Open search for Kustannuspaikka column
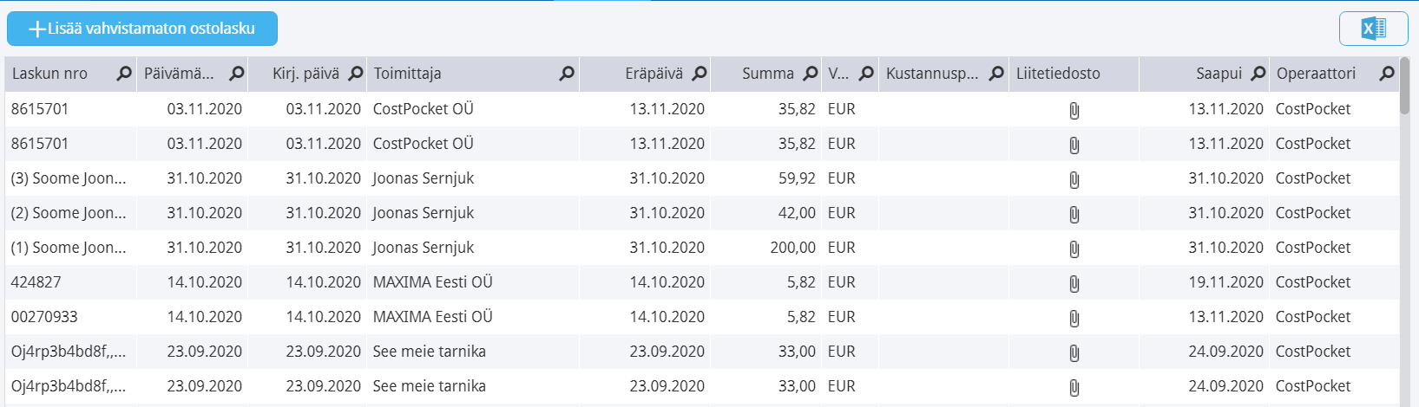Screen dimensions: 1419x407 click(x=996, y=74)
